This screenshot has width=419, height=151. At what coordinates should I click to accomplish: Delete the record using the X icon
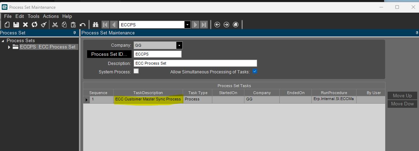pos(25,25)
